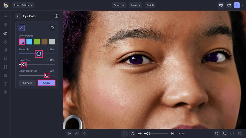Click the reset icon beside the eraser
This screenshot has width=246, height=138.
click(52, 28)
